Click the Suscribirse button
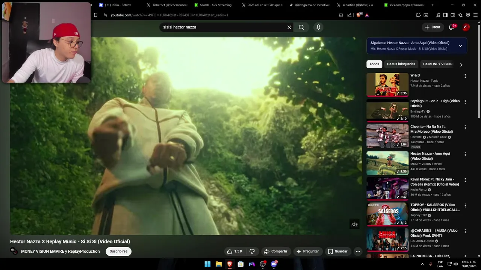 [x=118, y=251]
